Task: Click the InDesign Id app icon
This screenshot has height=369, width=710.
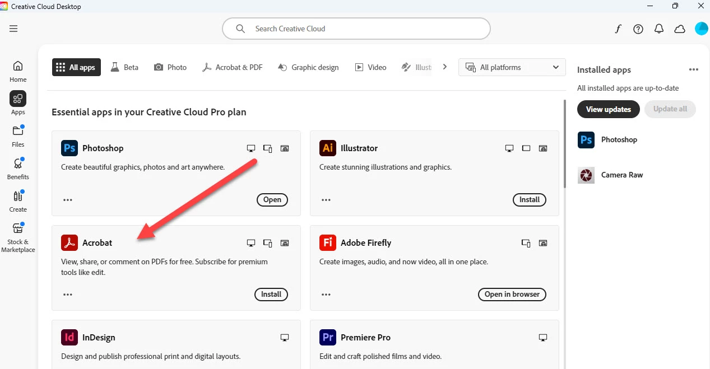Action: [69, 337]
